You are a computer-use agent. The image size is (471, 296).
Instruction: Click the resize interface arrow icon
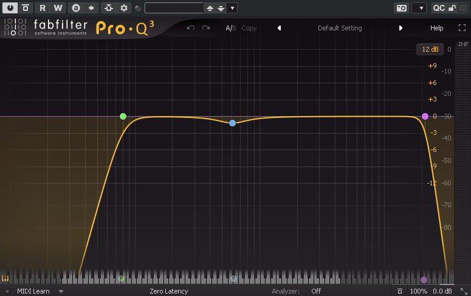tap(464, 291)
